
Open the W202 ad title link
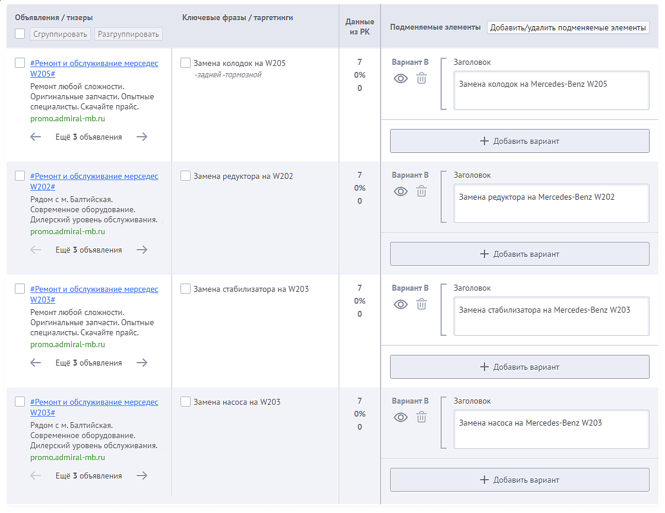[94, 181]
